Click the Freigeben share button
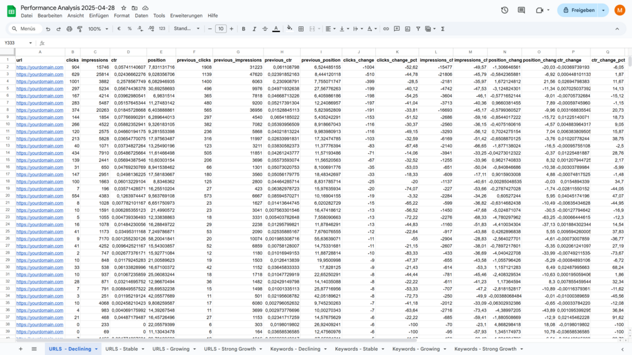This screenshot has height=355, width=632. coord(579,11)
